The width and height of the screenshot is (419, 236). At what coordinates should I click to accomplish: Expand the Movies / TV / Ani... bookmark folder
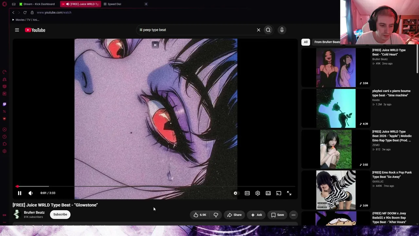tap(26, 20)
